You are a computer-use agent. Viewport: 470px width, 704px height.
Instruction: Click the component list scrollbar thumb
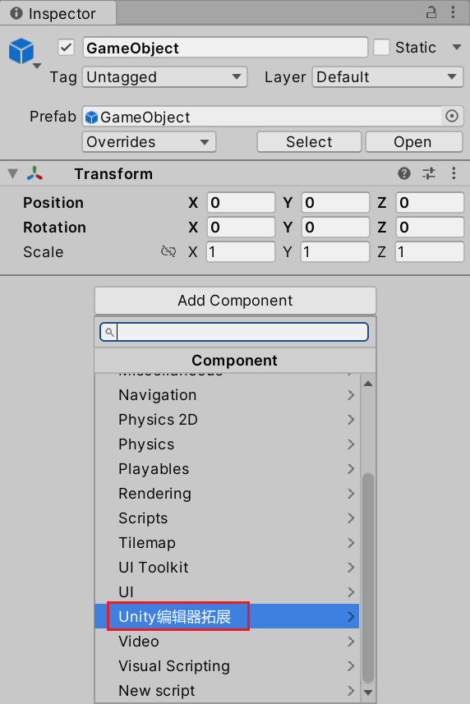(x=368, y=577)
